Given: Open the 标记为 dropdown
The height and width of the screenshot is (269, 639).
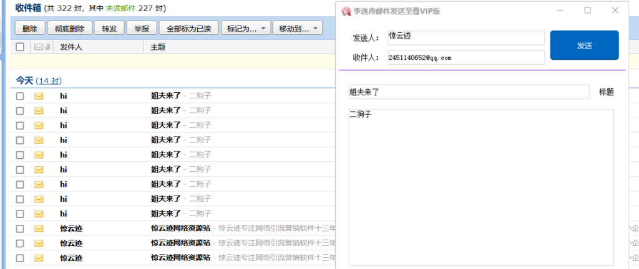Looking at the screenshot, I should 246,29.
